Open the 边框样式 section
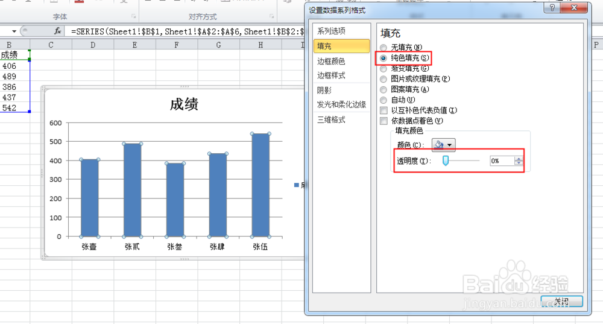603x324 pixels. coord(341,75)
